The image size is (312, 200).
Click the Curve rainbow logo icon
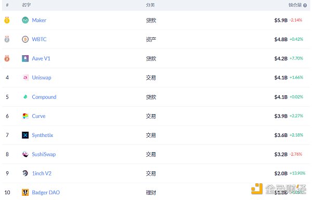tap(25, 116)
